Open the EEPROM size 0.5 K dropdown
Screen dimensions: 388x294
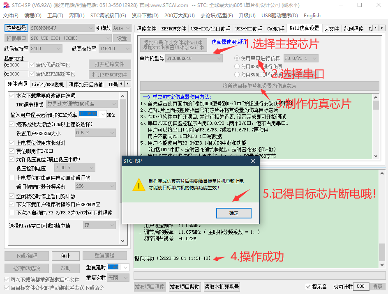pyautogui.click(x=95, y=133)
